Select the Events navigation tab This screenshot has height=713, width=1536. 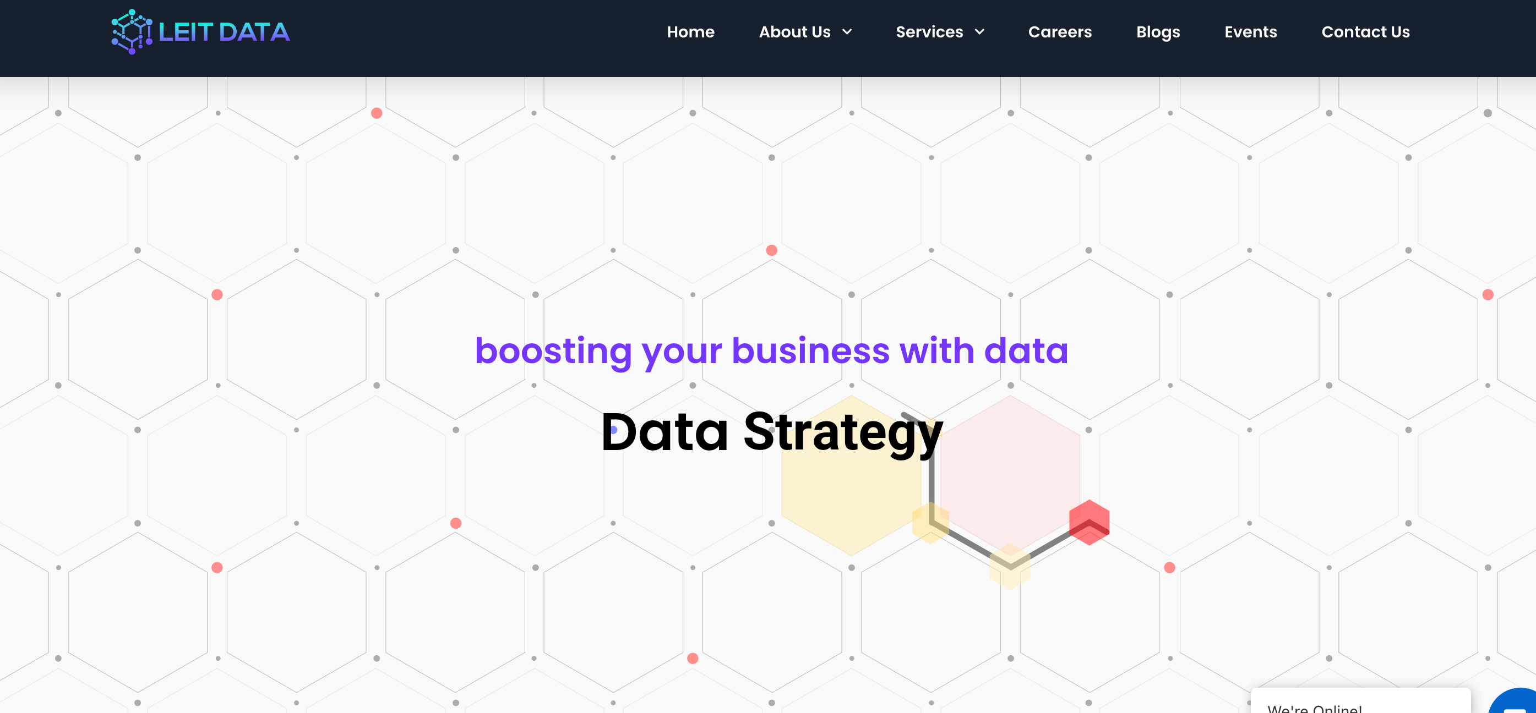pyautogui.click(x=1250, y=31)
